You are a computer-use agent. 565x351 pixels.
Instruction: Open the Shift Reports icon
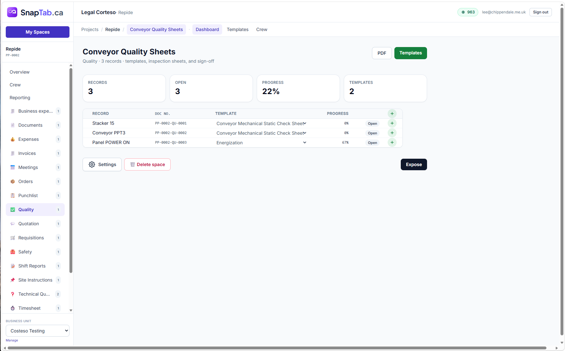coord(13,266)
